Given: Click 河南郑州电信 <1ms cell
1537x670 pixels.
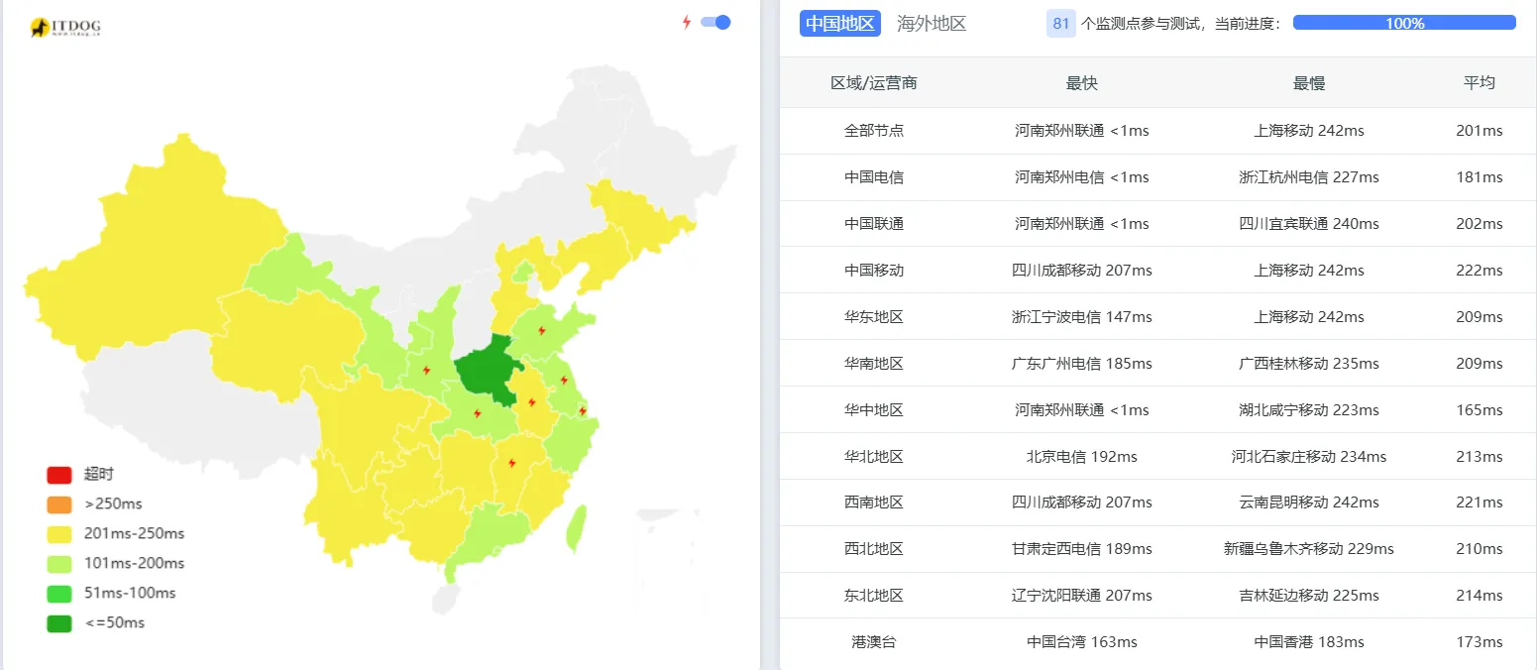Looking at the screenshot, I should pyautogui.click(x=1082, y=177).
